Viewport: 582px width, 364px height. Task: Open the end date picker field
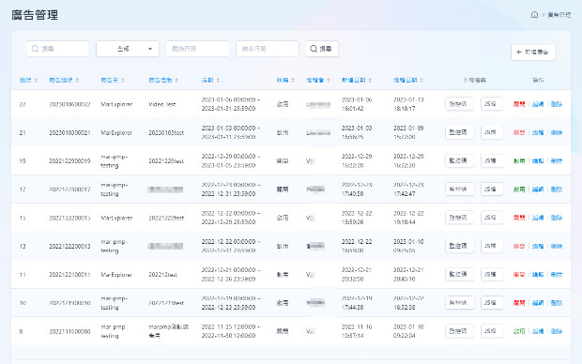pyautogui.click(x=268, y=49)
